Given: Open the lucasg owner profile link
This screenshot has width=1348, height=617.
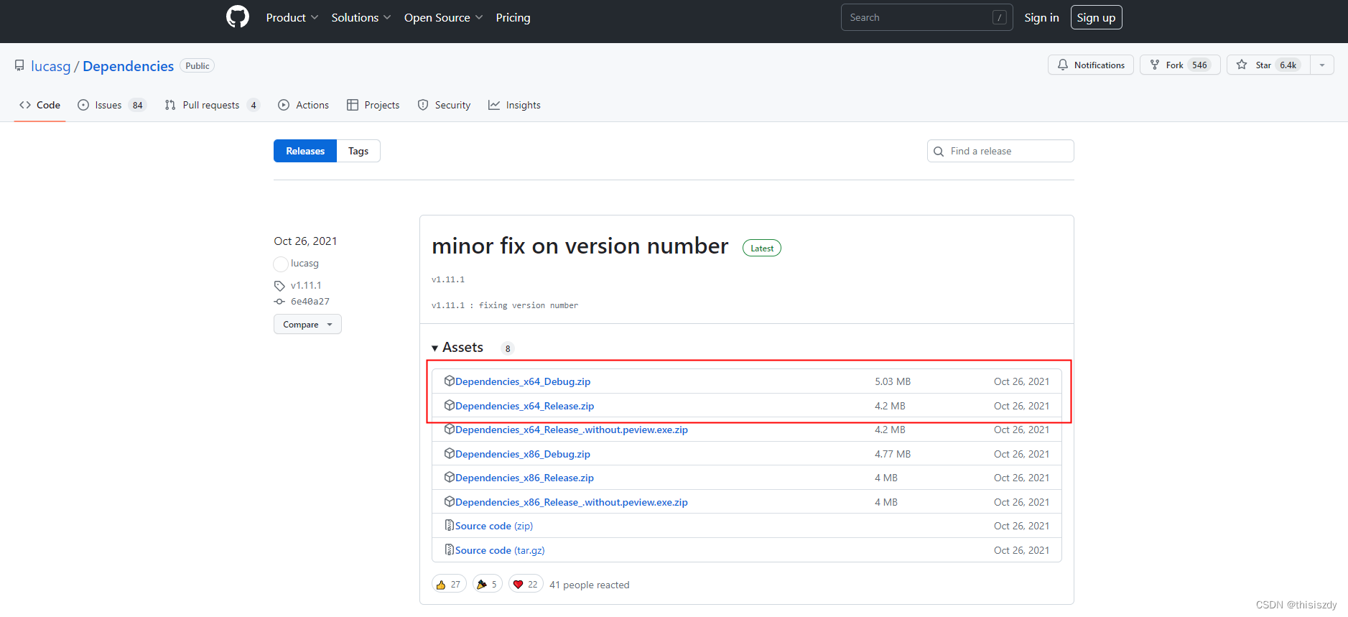Looking at the screenshot, I should pyautogui.click(x=51, y=66).
